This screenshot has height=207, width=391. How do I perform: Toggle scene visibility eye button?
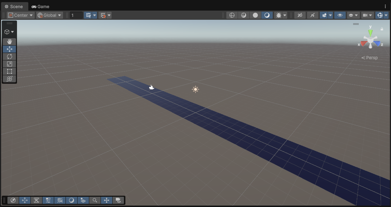coord(340,15)
